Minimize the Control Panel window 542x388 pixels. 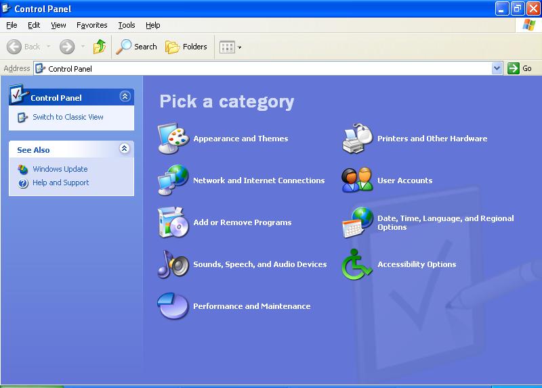click(x=502, y=9)
